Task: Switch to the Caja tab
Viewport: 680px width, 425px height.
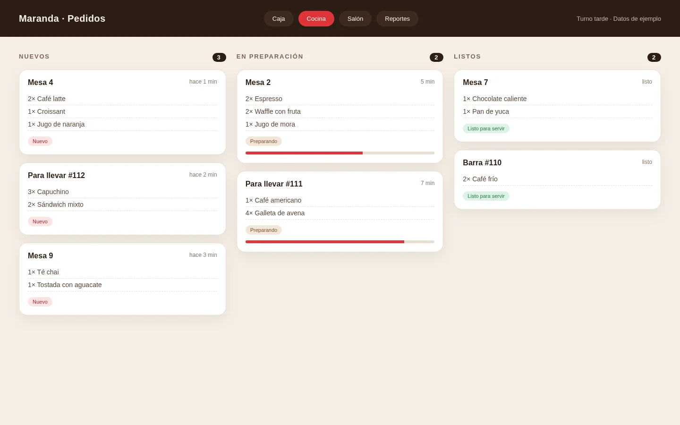Action: pyautogui.click(x=279, y=18)
